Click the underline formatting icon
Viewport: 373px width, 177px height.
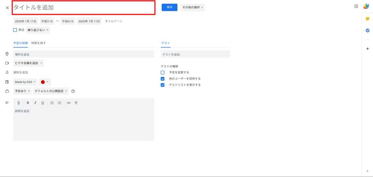[x=43, y=103]
